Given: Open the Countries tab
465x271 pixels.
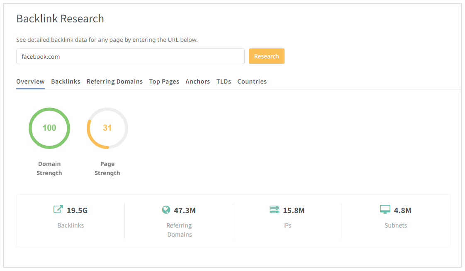Looking at the screenshot, I should coord(252,82).
